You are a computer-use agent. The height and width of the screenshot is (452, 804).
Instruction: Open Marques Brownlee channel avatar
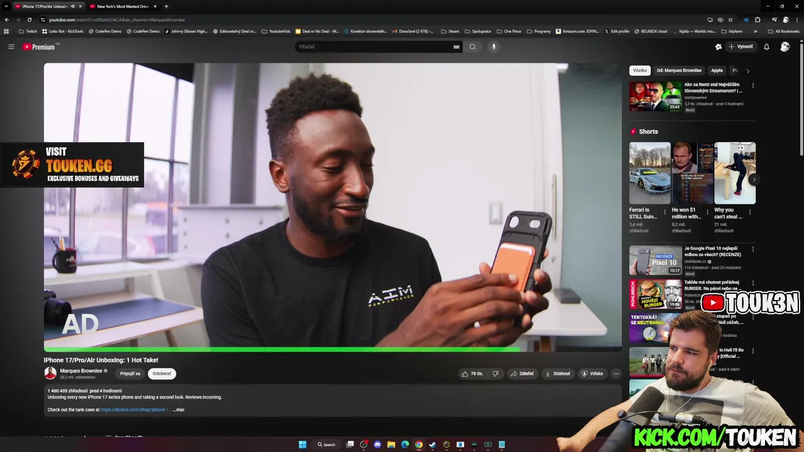[50, 374]
